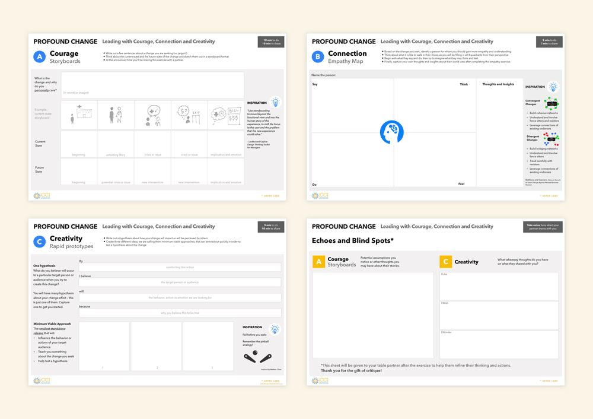
Task: Click the 'Echoes and Blind Spots*' title
Action: [353, 241]
